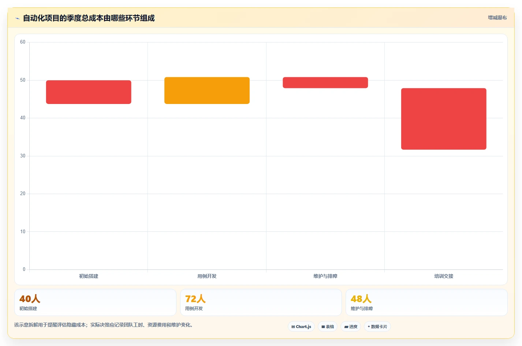Viewport: 522px width, 346px height.
Task: Select the red 初始搭建 bar in the chart
Action: tap(89, 92)
